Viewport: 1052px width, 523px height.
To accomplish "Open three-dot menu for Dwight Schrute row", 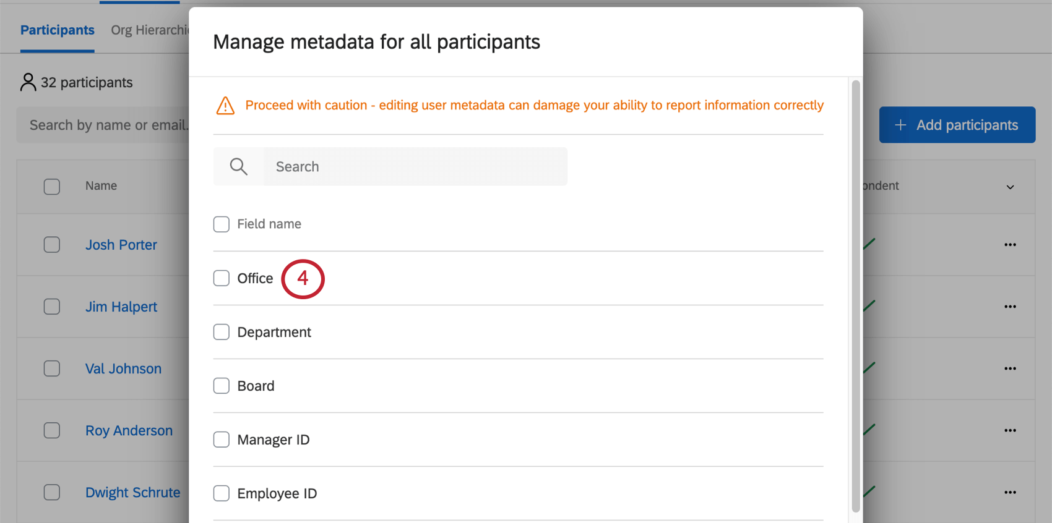I will tap(1010, 492).
